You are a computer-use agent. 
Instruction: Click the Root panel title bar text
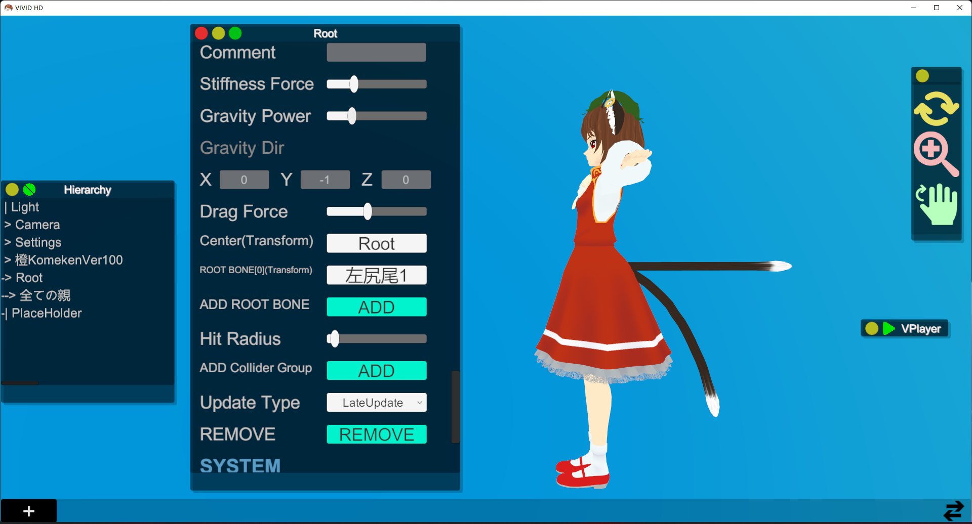point(325,33)
